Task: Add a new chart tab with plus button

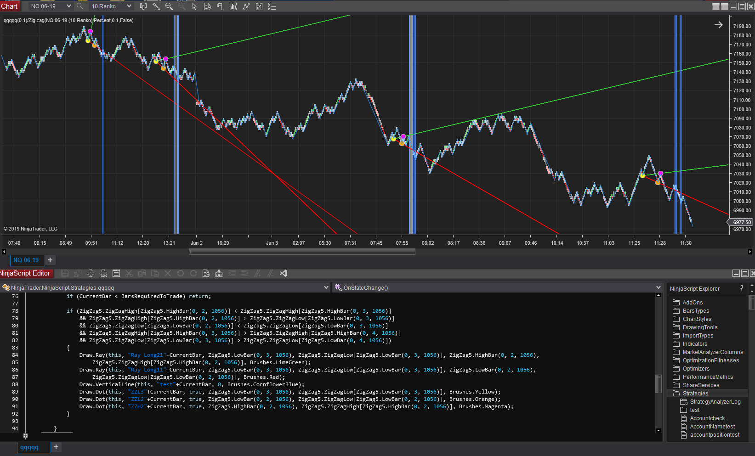Action: pos(50,260)
